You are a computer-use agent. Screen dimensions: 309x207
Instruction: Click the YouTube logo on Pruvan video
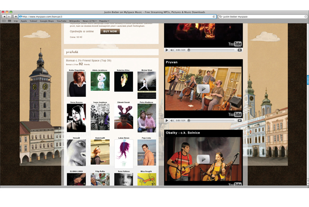pyautogui.click(x=235, y=115)
